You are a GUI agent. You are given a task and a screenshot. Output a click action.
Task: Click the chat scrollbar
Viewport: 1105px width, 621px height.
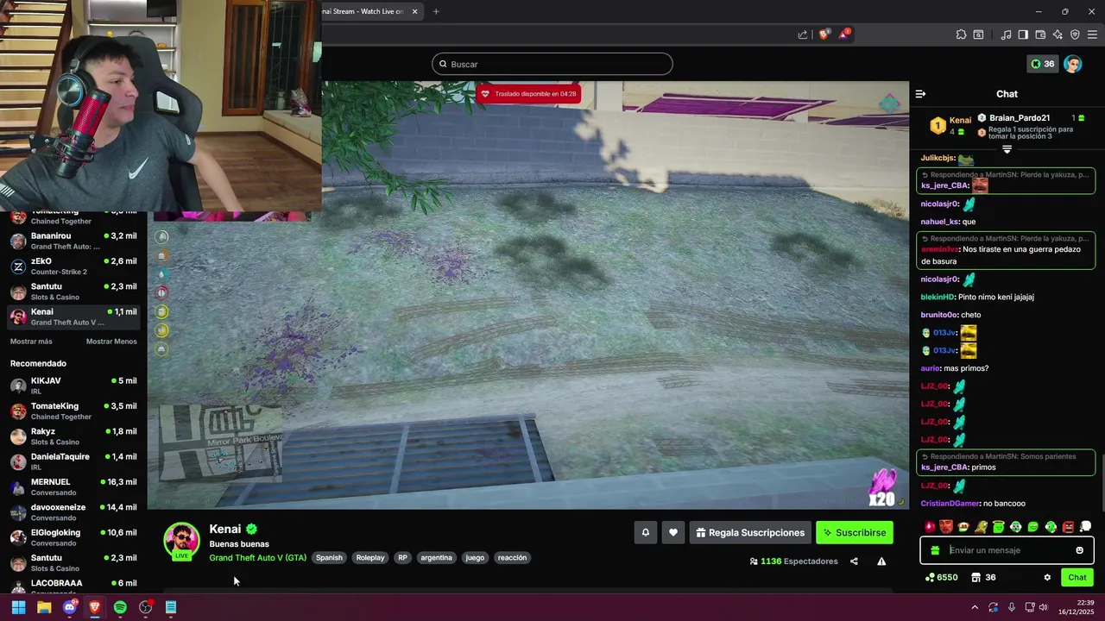click(1102, 481)
